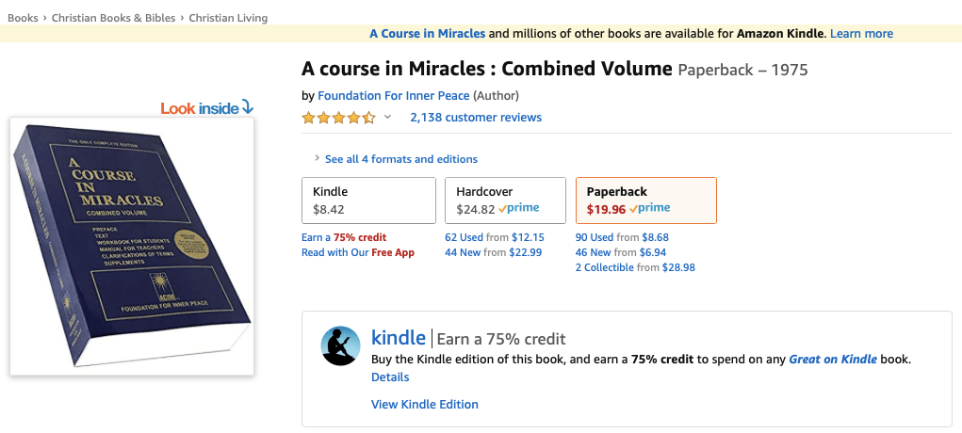Click Learn more about Amazon Kindle
This screenshot has width=962, height=433.
(861, 34)
